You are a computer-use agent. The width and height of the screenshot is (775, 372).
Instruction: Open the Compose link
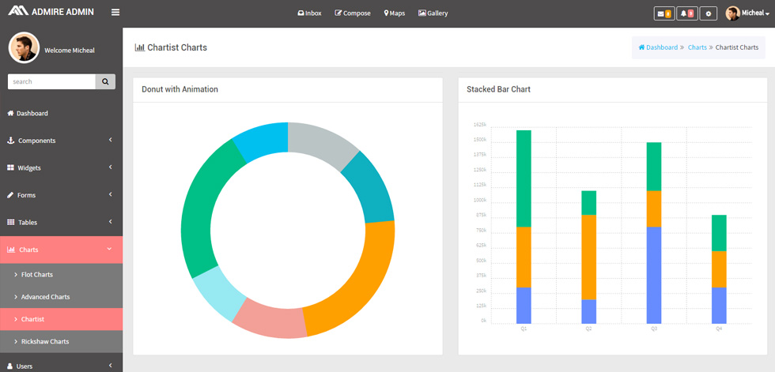(353, 13)
